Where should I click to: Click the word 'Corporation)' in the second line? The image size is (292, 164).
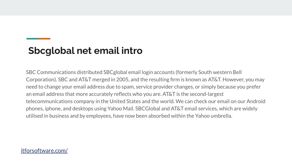(41, 80)
